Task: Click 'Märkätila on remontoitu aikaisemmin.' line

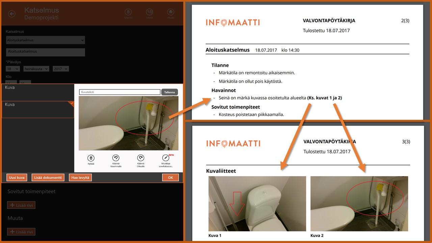Action: coord(257,73)
